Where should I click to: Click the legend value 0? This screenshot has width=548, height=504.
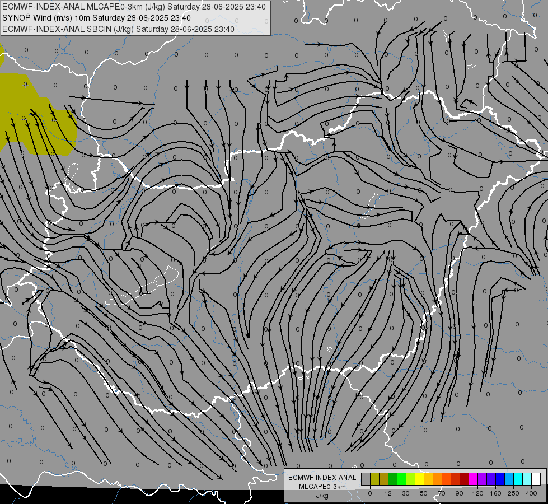pos(370,493)
